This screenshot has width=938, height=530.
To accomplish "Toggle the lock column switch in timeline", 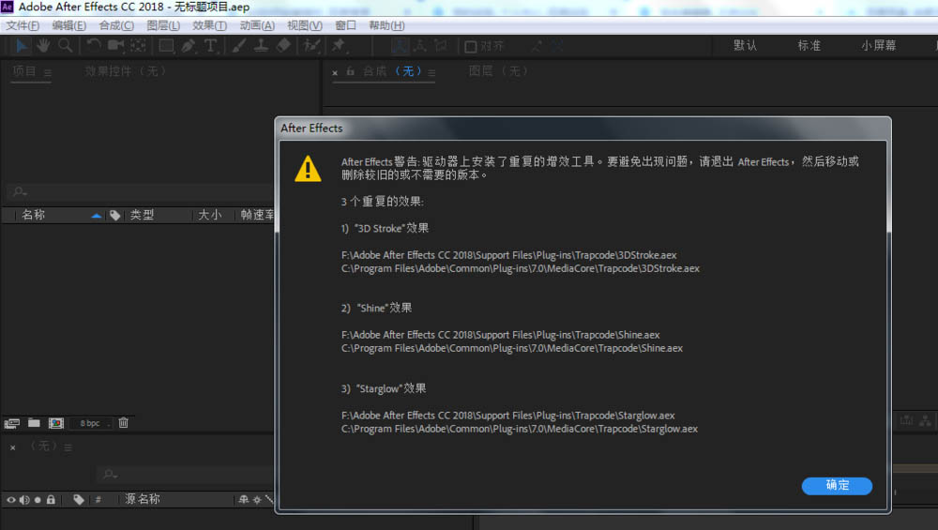I will tap(51, 499).
